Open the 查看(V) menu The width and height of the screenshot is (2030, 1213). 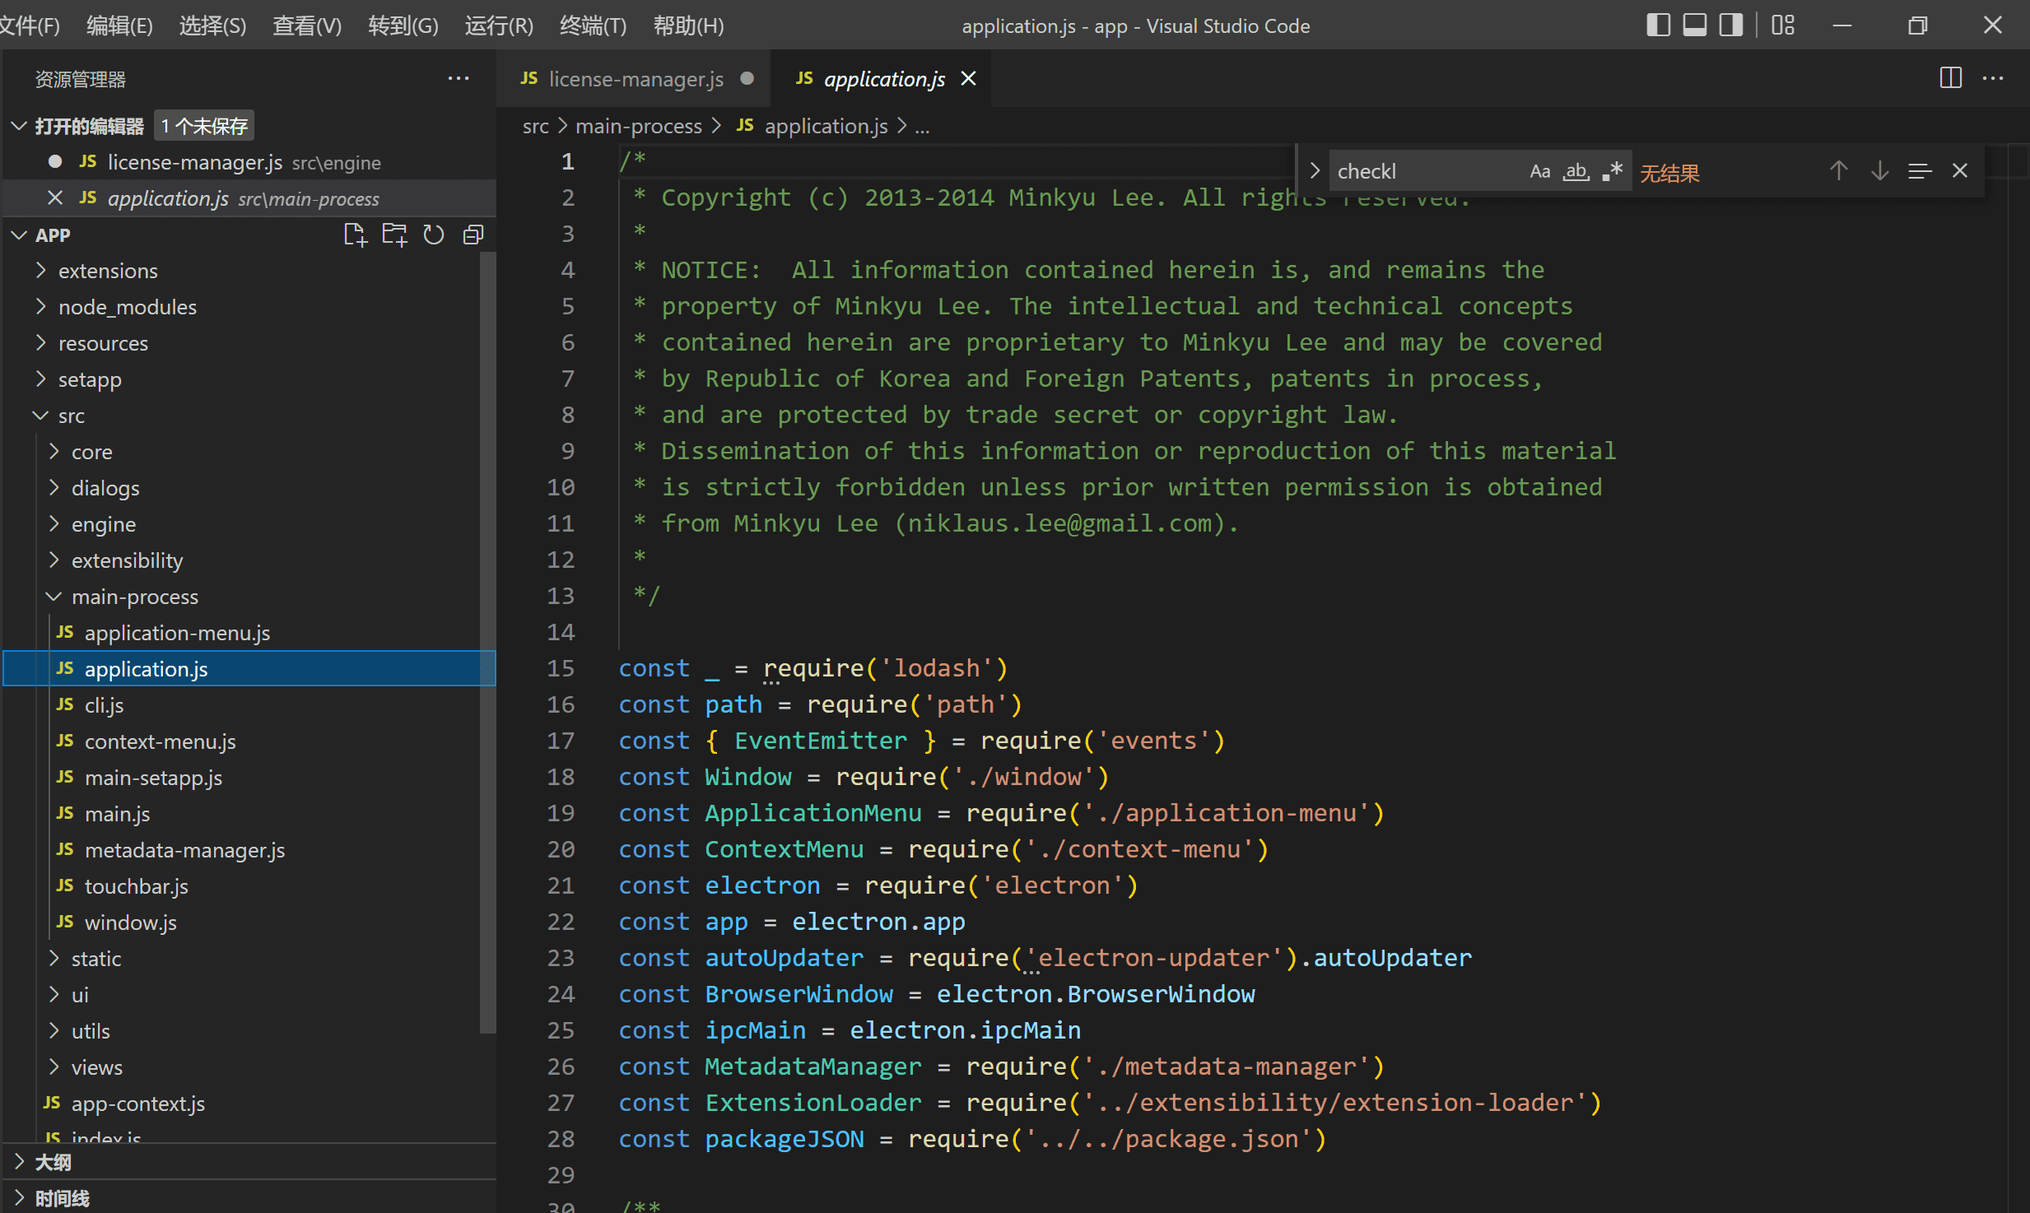tap(306, 26)
